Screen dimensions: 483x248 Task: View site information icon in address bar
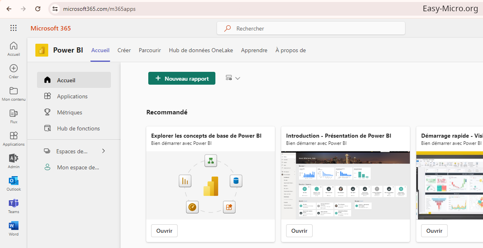click(x=55, y=9)
